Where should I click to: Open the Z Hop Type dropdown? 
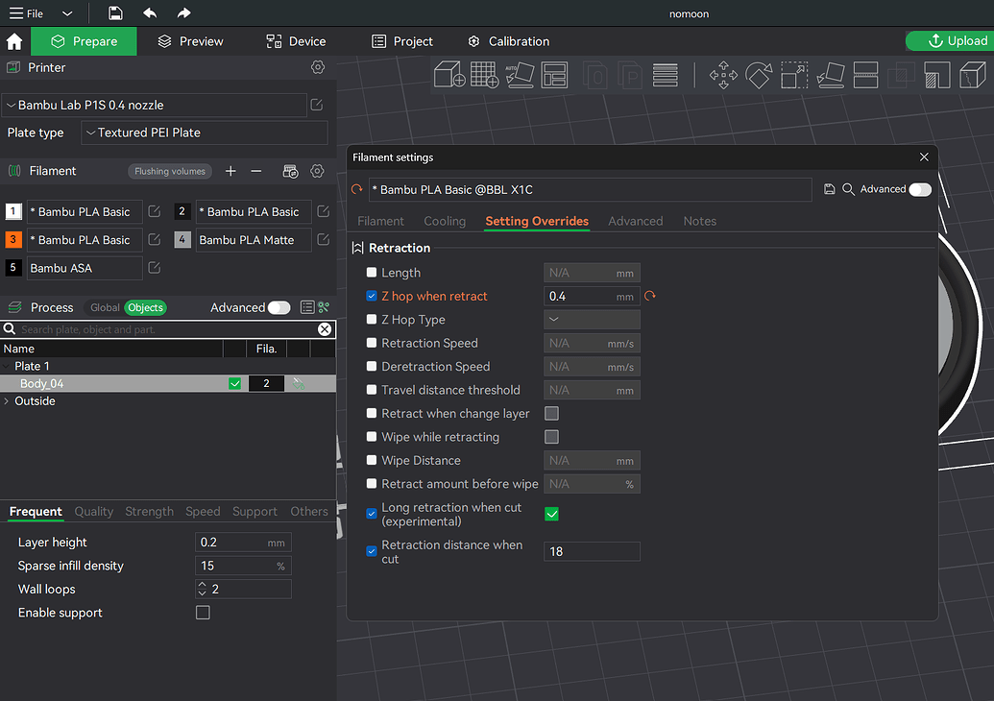coord(593,320)
